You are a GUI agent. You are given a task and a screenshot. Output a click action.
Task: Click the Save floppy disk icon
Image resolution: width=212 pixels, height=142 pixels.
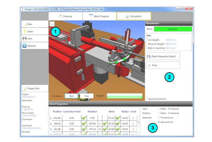click(x=24, y=39)
